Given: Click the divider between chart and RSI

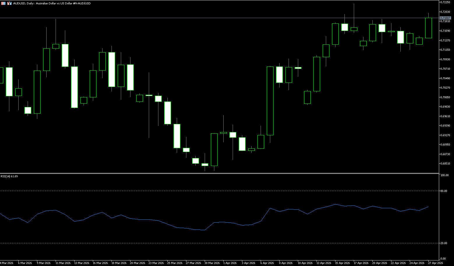Looking at the screenshot, I should (204, 174).
